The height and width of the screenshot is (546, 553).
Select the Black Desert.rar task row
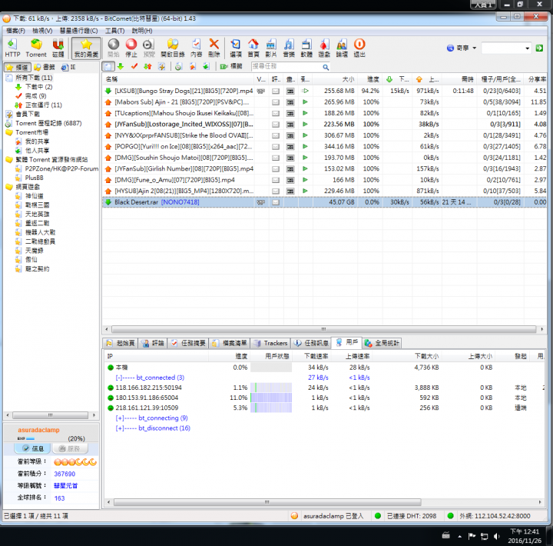pos(324,202)
